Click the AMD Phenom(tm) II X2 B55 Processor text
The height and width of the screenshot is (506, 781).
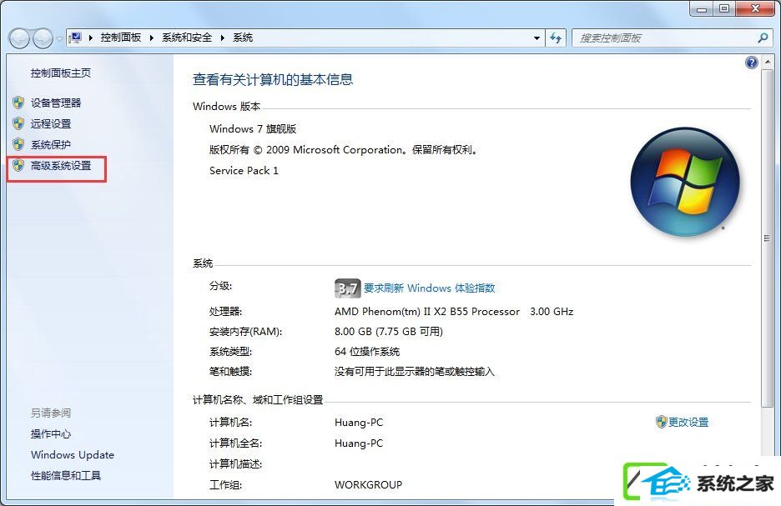point(427,312)
